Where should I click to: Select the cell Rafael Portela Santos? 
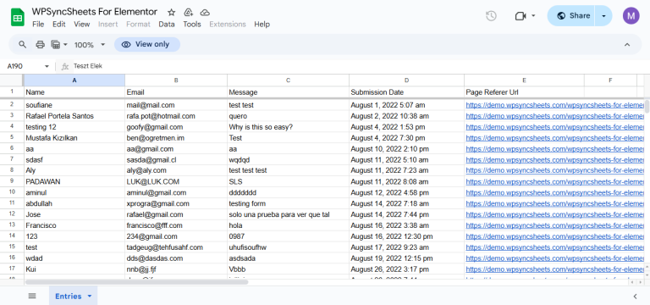click(x=74, y=116)
